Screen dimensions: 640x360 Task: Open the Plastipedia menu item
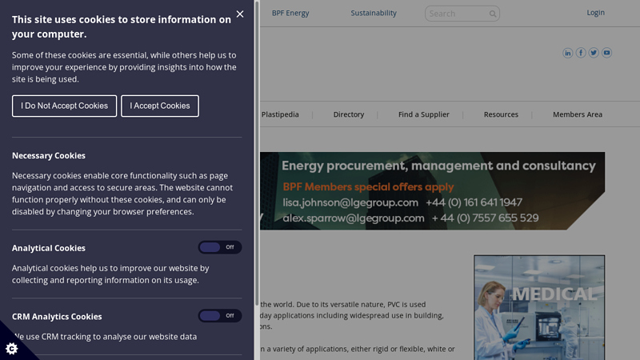click(x=280, y=114)
